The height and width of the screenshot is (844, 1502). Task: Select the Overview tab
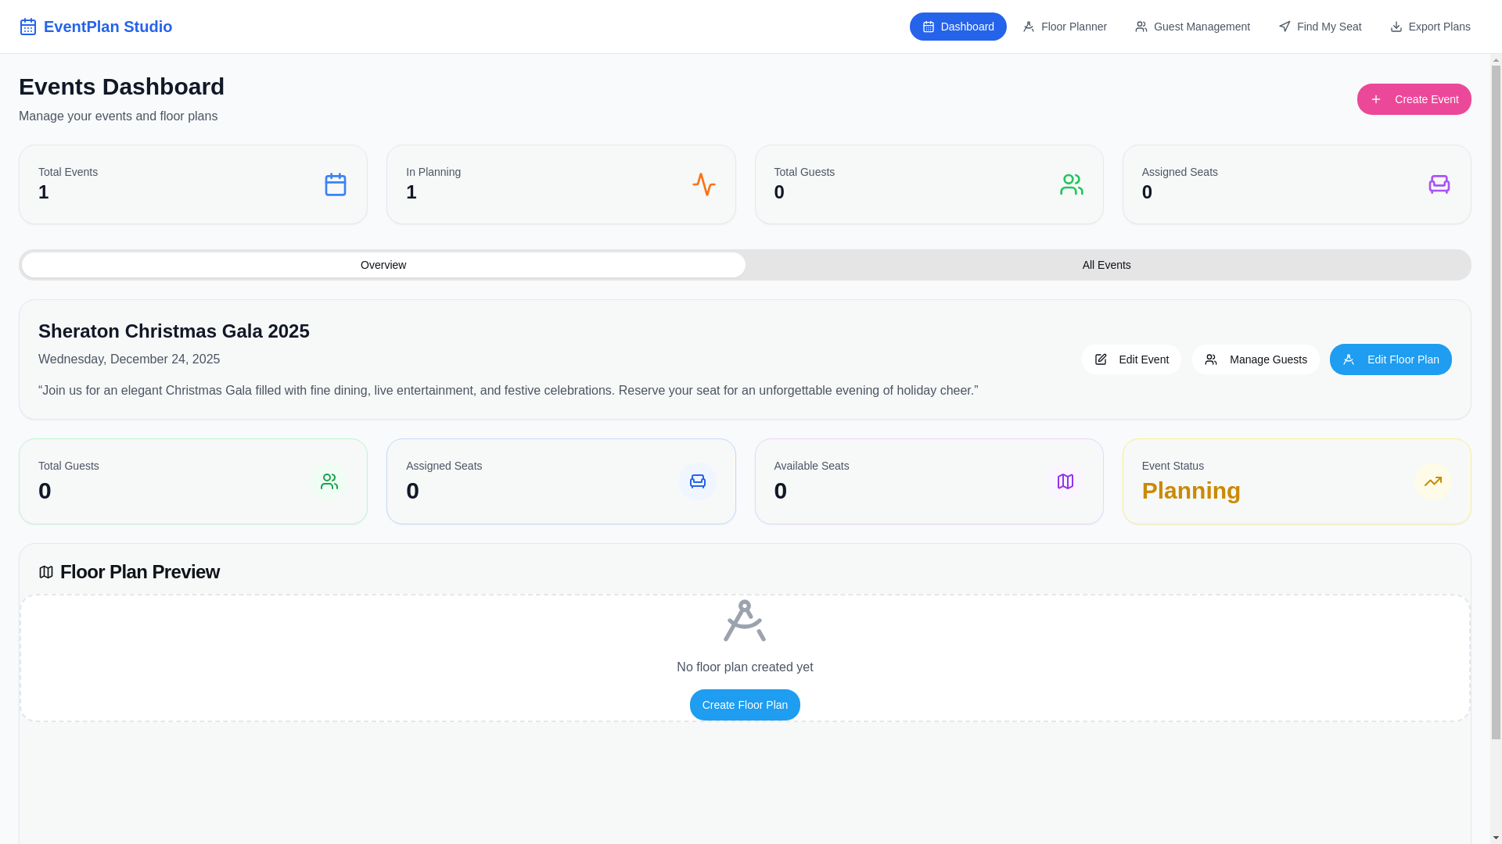[383, 265]
